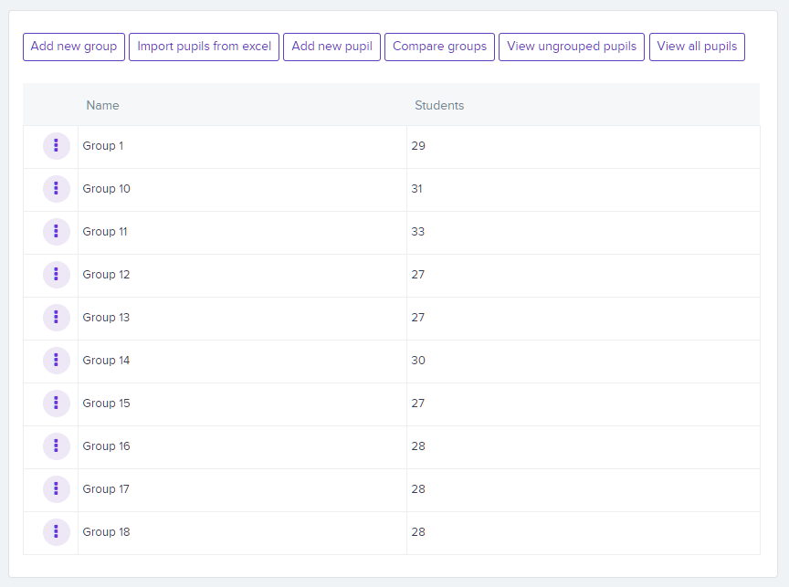Screen dimensions: 789x587
Task: Open the actions menu for Group 13
Action: pos(57,318)
